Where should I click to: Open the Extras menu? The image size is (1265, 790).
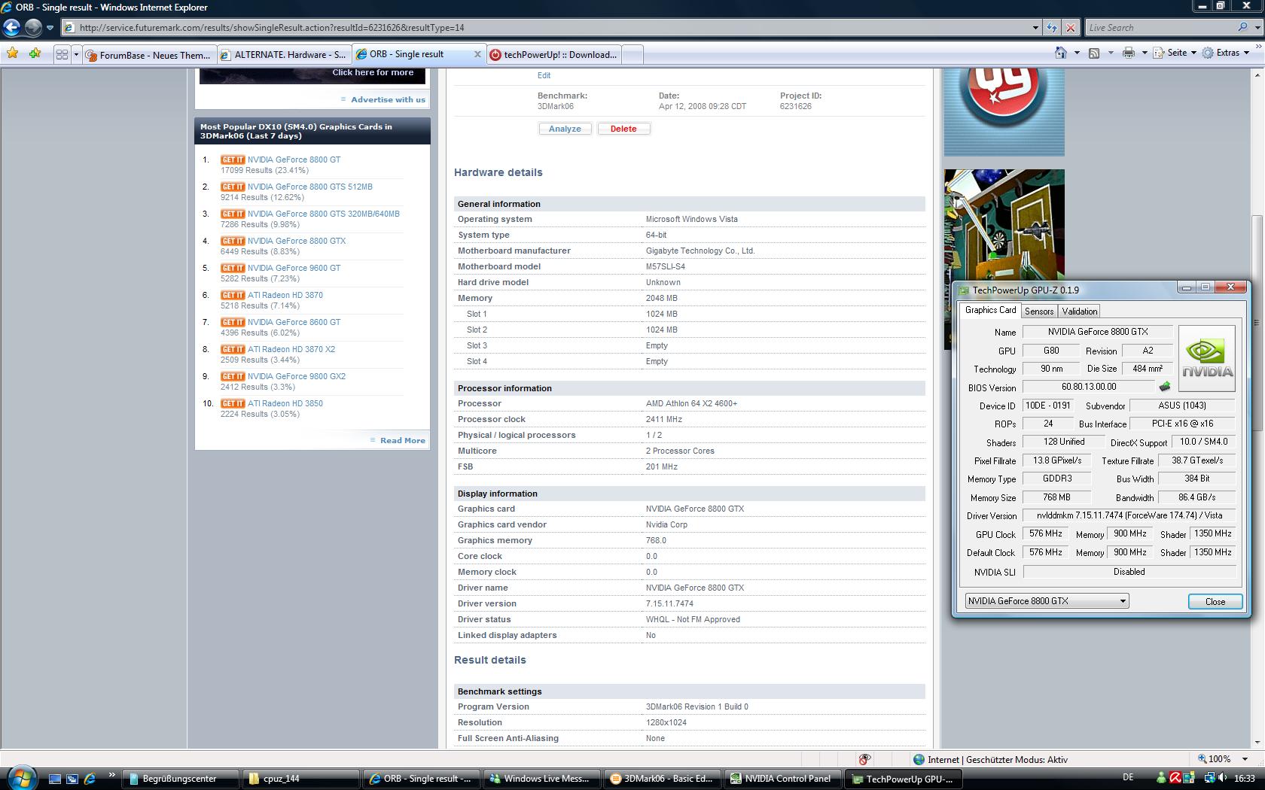pos(1226,53)
